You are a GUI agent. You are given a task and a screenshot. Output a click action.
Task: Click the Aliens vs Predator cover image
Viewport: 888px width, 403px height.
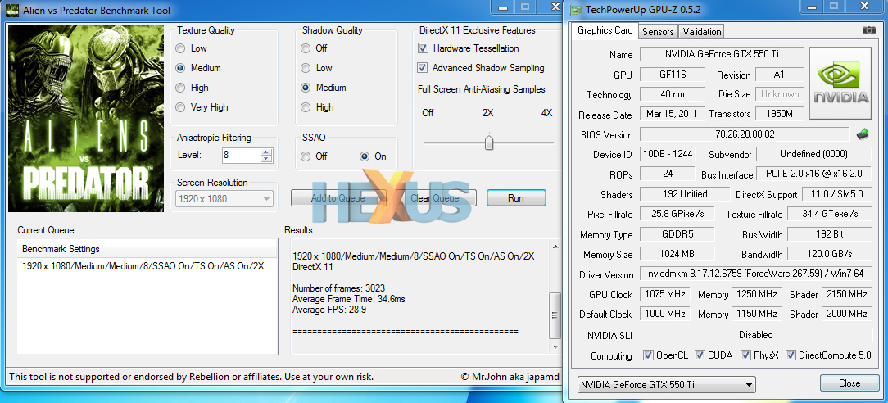pos(86,118)
